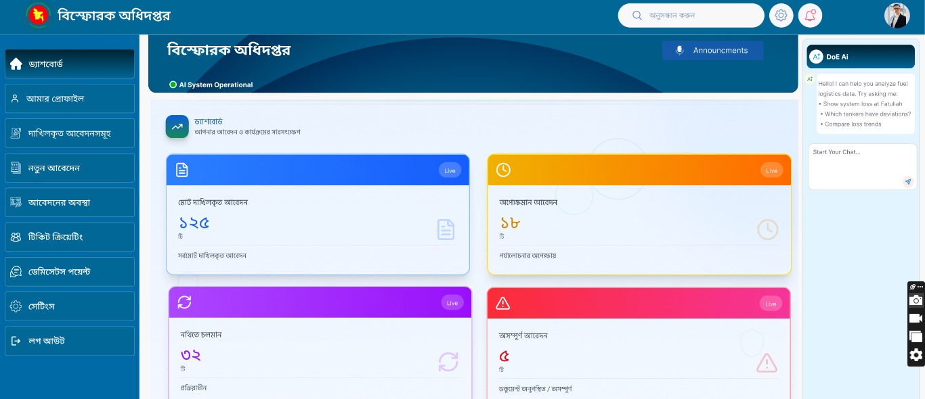Click the AI System Operational status text
Viewport: 925px width, 399px height.
[x=216, y=85]
